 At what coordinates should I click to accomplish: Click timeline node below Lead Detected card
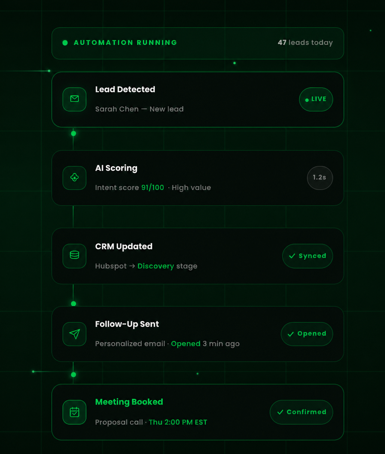tap(74, 134)
